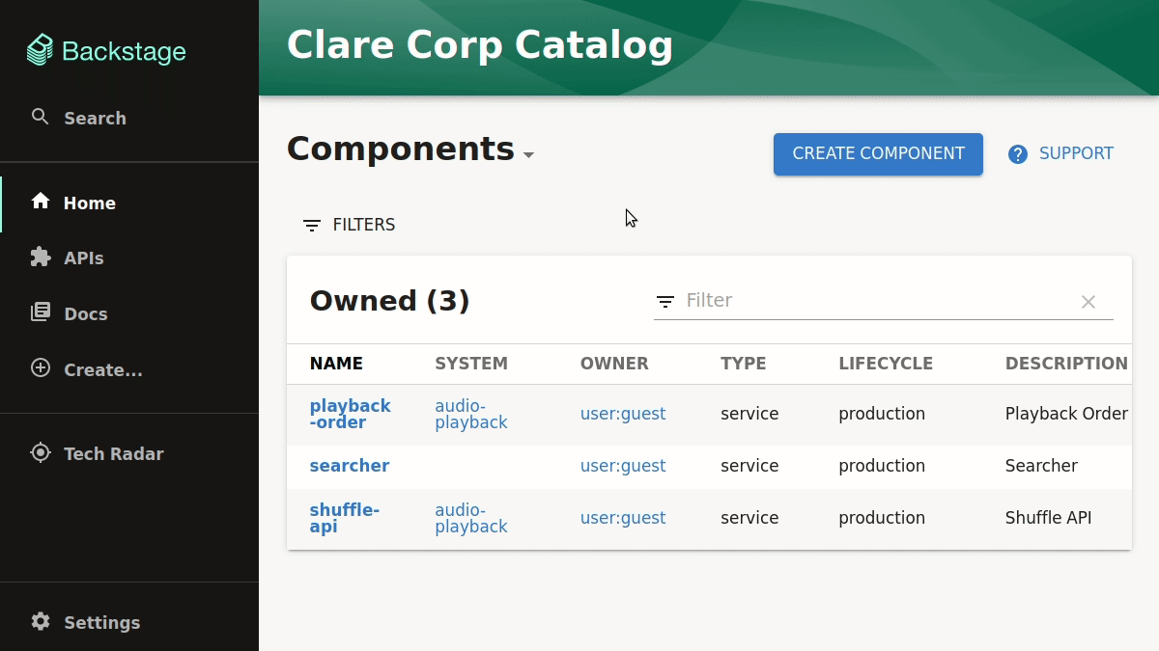Open Settings in the sidebar
This screenshot has width=1159, height=651.
(129, 622)
